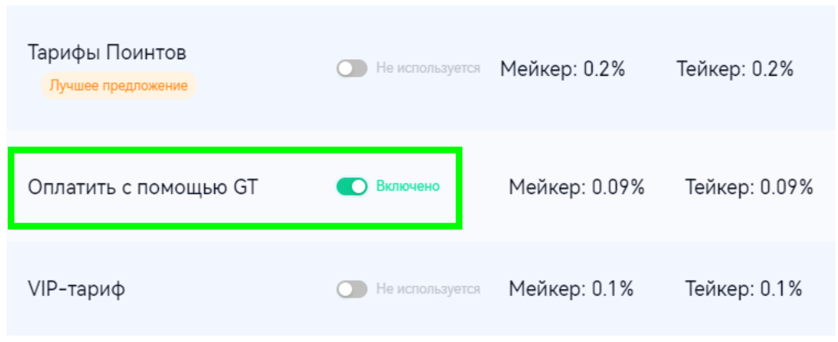
Task: Select the VIP-тариф label text
Action: 76,290
